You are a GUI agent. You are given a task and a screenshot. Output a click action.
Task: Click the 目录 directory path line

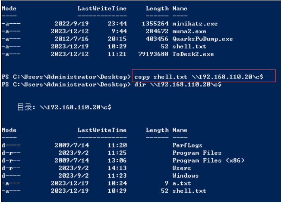pyautogui.click(x=64, y=107)
